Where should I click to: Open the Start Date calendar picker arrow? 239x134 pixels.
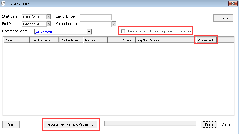48,17
